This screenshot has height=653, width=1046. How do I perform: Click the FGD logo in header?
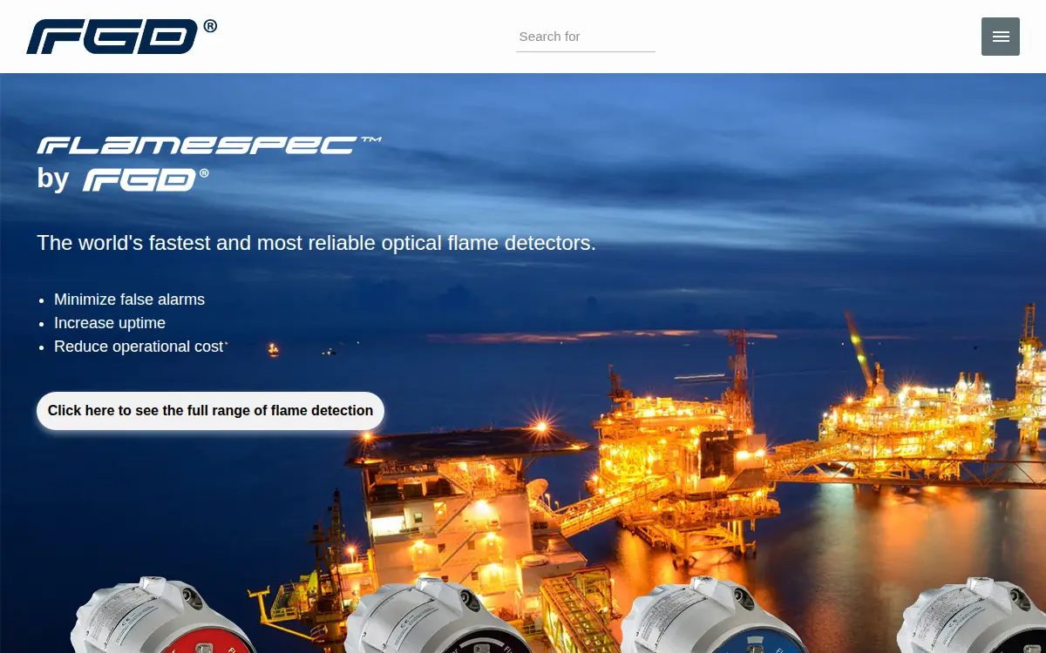coord(122,37)
